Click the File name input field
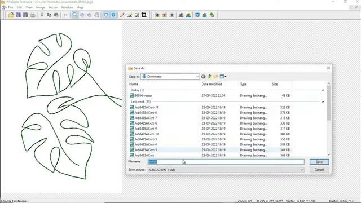361x203 pixels. click(226, 162)
